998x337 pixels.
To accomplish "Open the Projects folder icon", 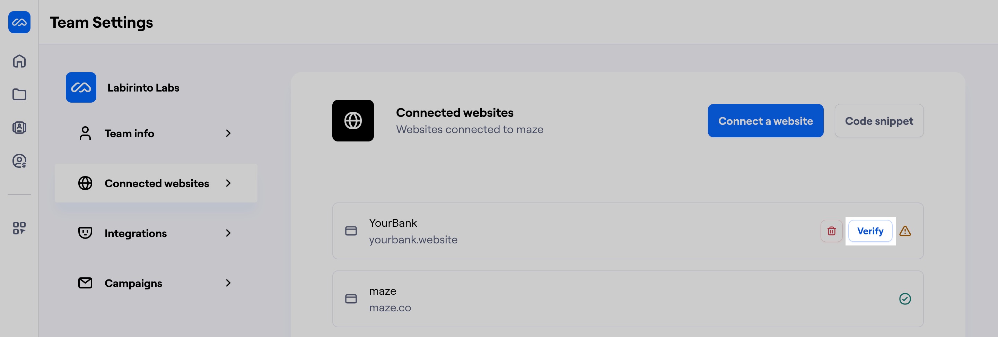I will (19, 94).
